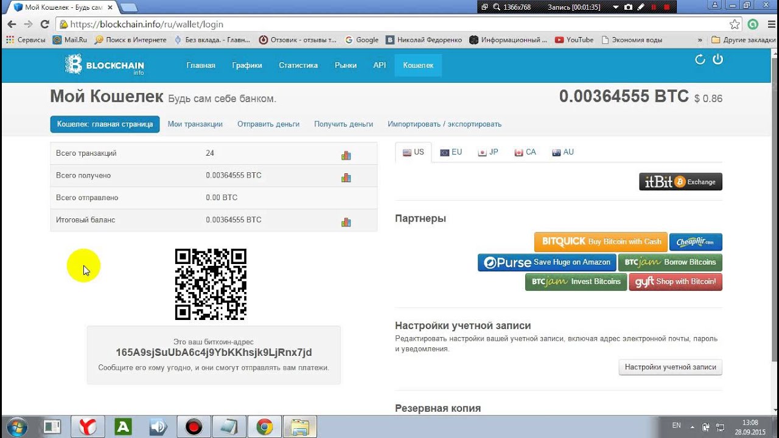This screenshot has width=779, height=438.
Task: Click recorder window-select icon
Action: (x=484, y=7)
